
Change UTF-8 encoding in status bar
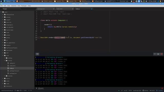pyautogui.click(x=130, y=90)
